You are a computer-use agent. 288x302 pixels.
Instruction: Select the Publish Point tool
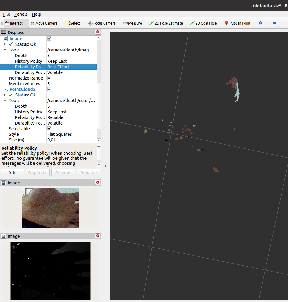tap(237, 23)
